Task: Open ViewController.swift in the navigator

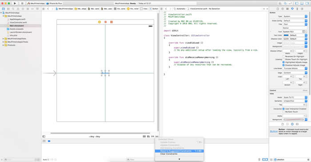Action: point(18,22)
